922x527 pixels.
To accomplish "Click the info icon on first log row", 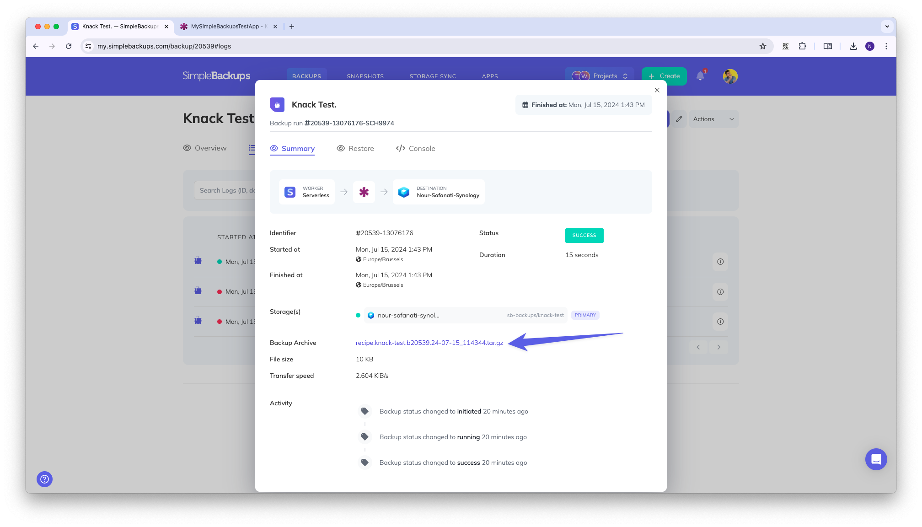I will [720, 262].
